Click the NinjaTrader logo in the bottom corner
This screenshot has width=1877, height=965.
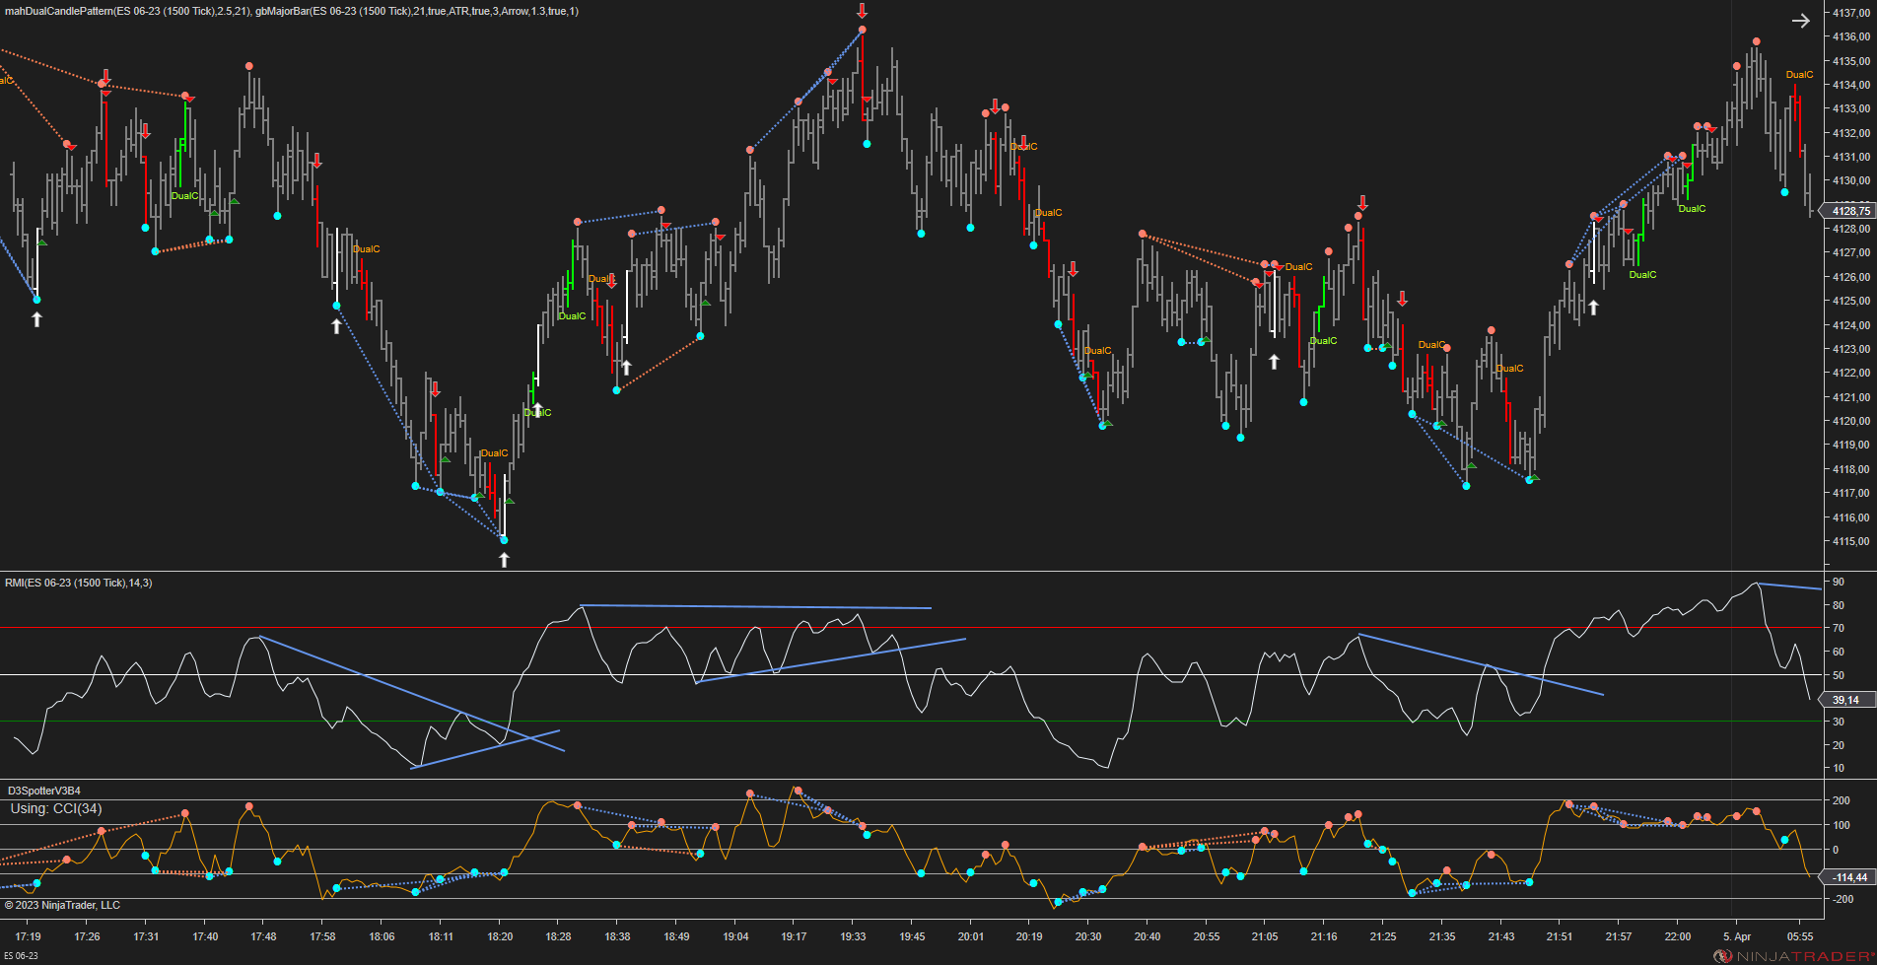click(1794, 956)
